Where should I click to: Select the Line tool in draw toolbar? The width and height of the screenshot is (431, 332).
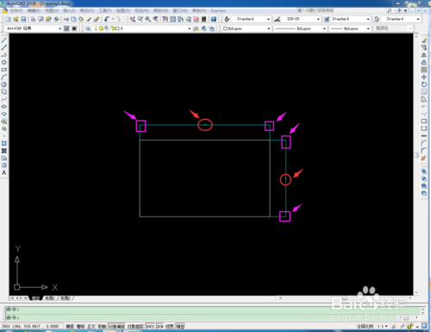coord(4,41)
